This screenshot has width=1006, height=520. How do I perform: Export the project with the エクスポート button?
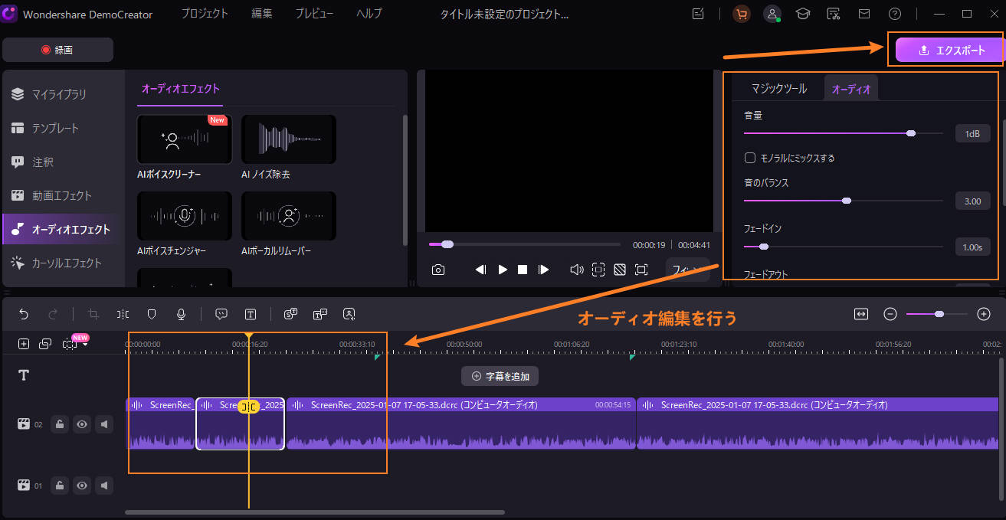(x=950, y=50)
